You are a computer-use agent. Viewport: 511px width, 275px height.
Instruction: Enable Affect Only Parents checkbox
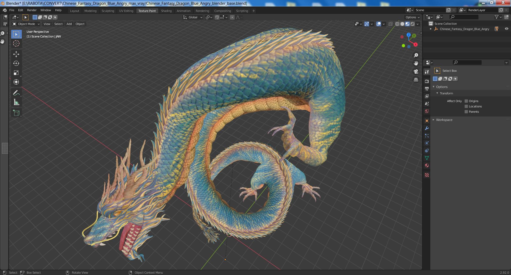[466, 112]
